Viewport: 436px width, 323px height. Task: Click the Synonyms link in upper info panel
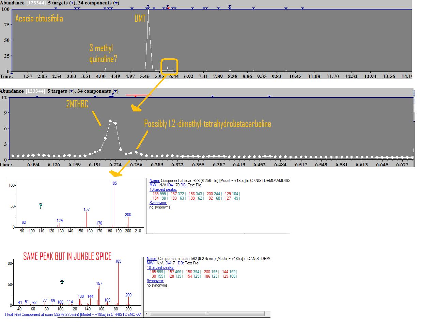pyautogui.click(x=158, y=203)
